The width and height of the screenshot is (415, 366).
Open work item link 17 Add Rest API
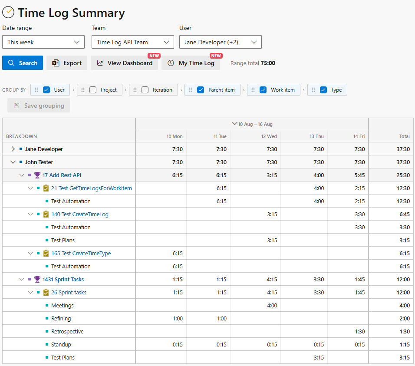click(62, 175)
